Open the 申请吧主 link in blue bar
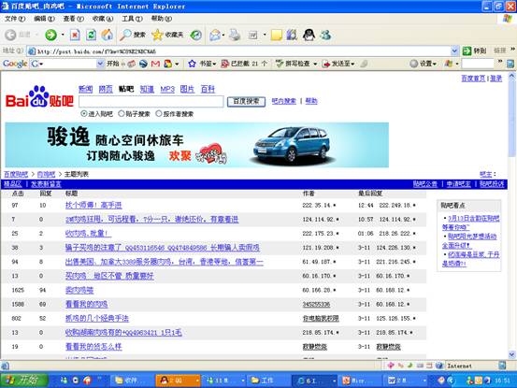Screen dimensions: 517x388 (x=458, y=184)
